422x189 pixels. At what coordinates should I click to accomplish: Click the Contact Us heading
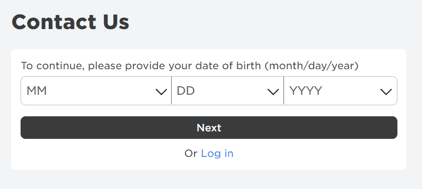(x=71, y=22)
